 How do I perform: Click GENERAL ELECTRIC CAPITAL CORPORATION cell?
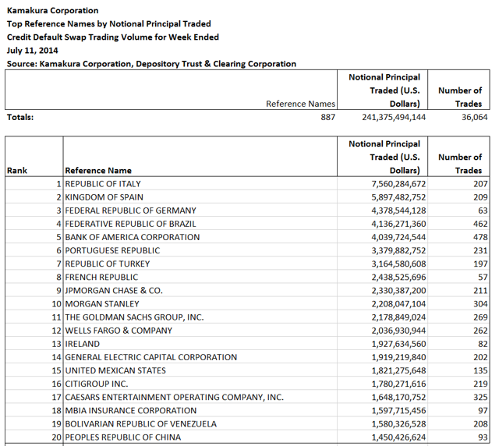[x=200, y=357]
